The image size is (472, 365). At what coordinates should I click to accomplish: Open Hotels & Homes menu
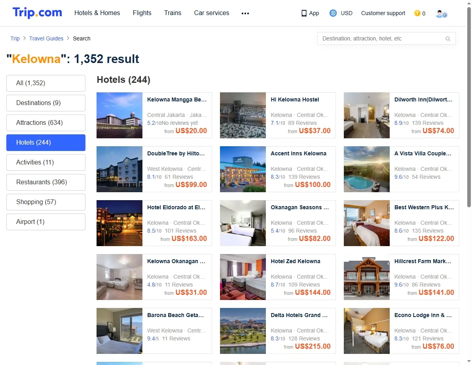97,13
